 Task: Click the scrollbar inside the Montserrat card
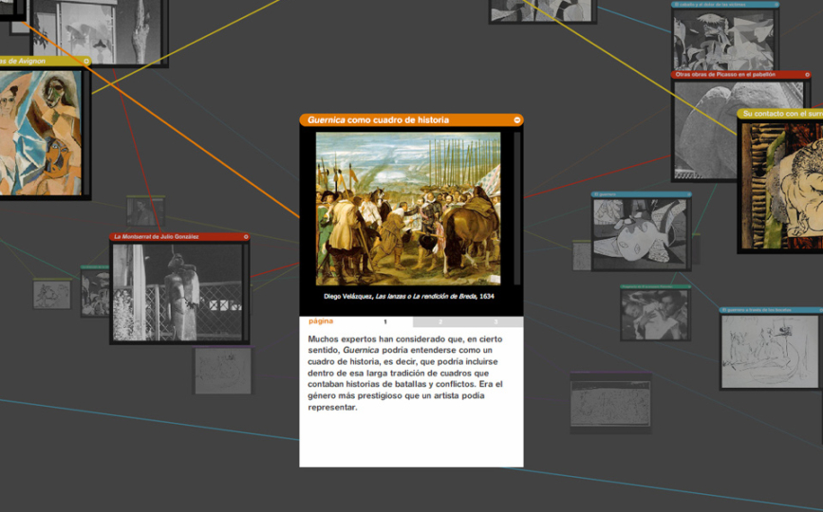point(245,292)
